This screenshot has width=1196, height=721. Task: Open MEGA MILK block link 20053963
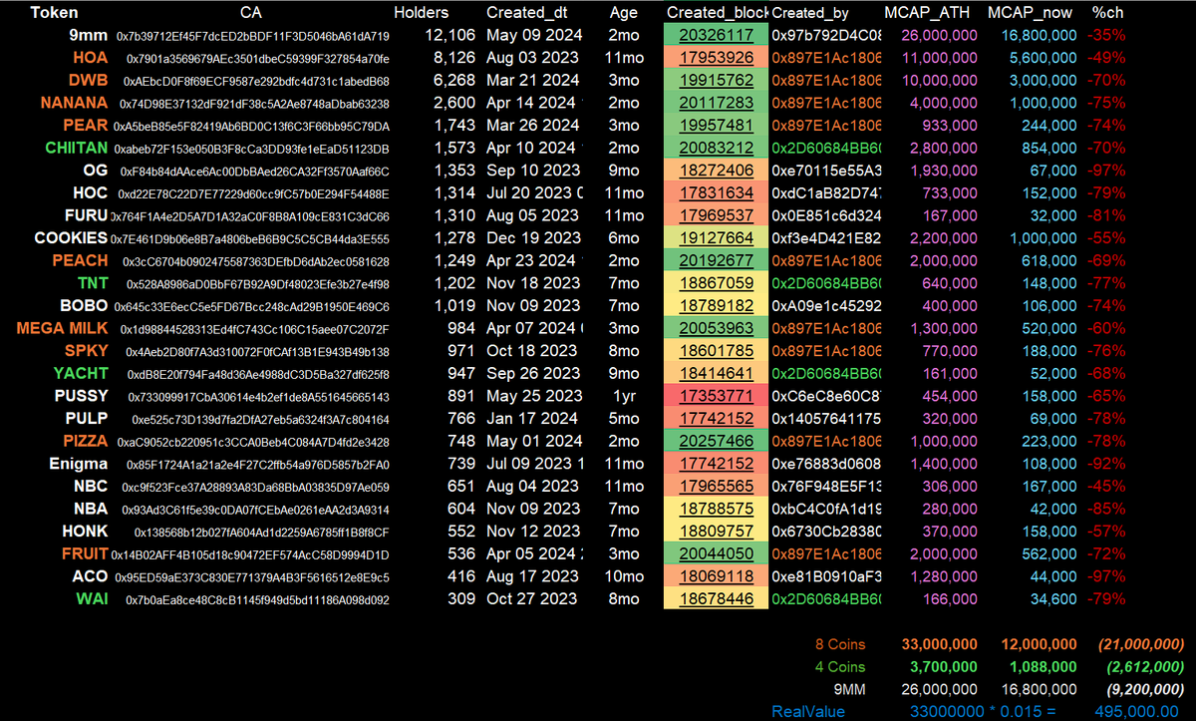point(716,328)
